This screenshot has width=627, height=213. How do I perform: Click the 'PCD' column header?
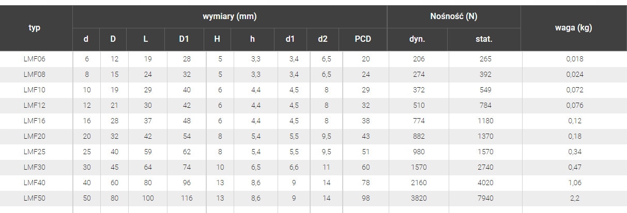363,39
